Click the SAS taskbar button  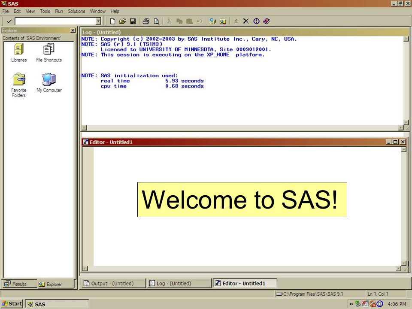pos(57,304)
